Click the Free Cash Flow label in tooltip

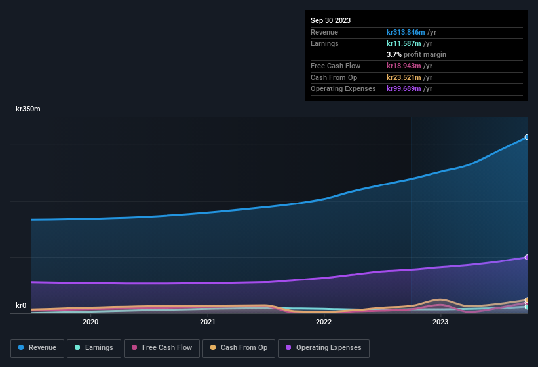(336, 66)
